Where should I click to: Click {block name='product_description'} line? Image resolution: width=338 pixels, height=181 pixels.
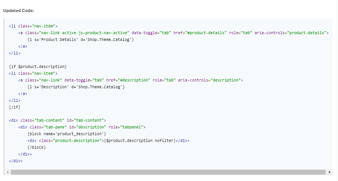click(67, 134)
